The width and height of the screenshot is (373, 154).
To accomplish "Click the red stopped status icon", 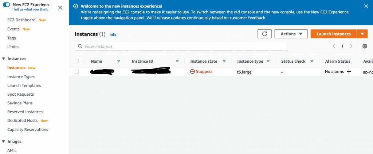I will [192, 71].
